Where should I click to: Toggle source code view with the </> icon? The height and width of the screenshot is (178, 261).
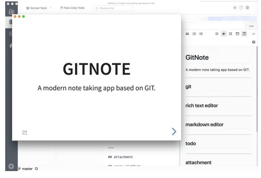click(253, 34)
